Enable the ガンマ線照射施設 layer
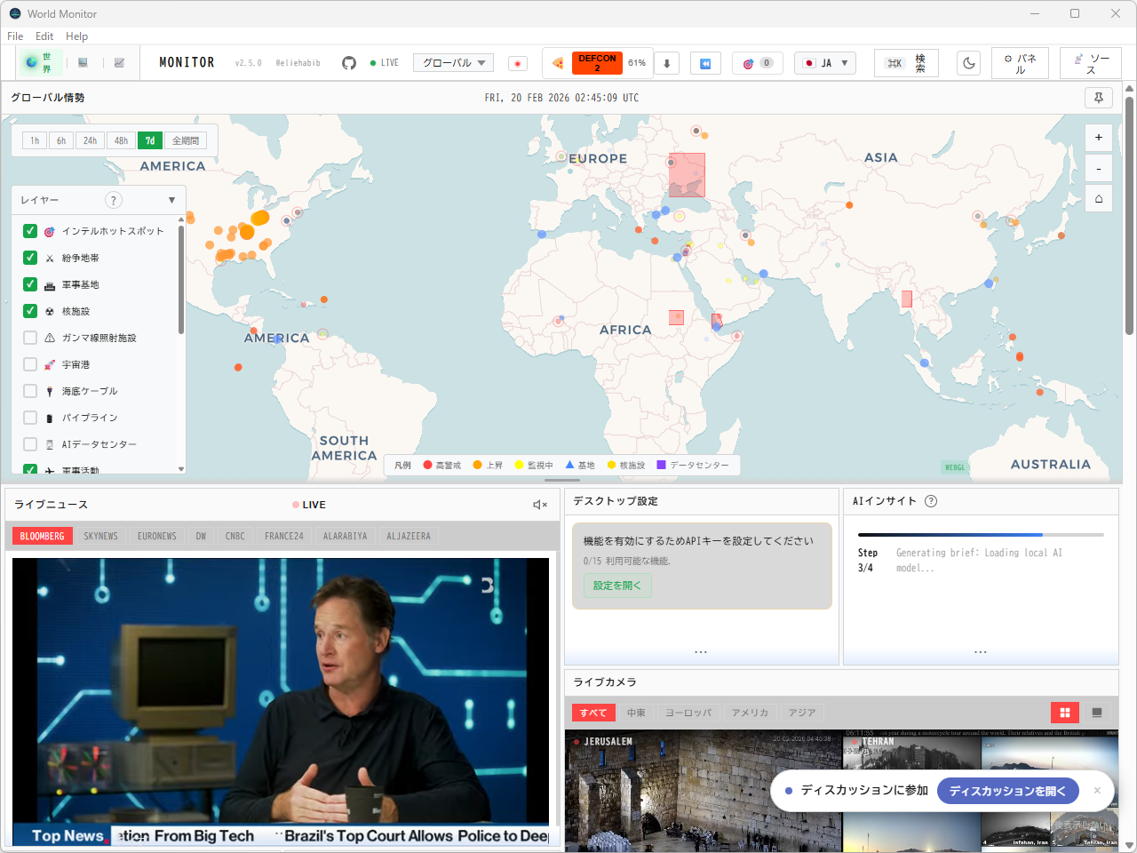Screen dimensions: 1137x853 [30, 338]
